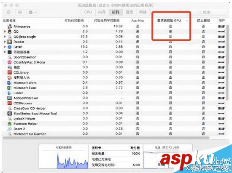Screen dimensions: 232x173
Task: Click the Boom2Daemon icon
Action: click(10, 57)
